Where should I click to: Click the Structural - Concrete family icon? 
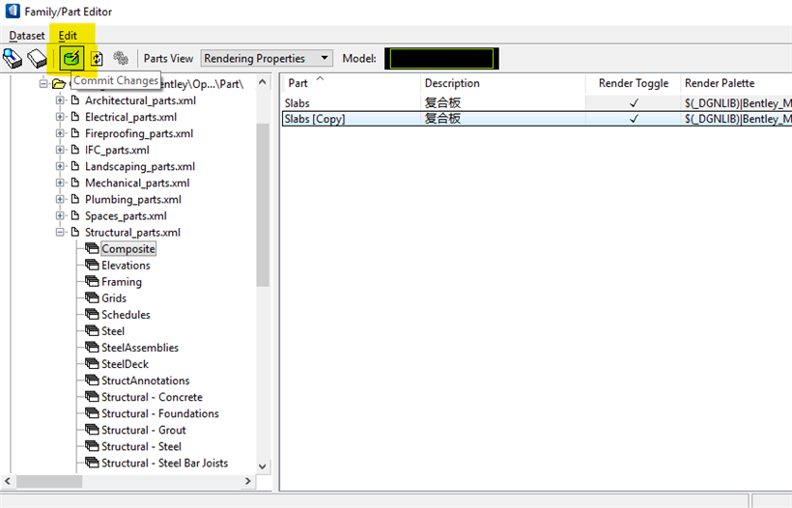[x=92, y=397]
